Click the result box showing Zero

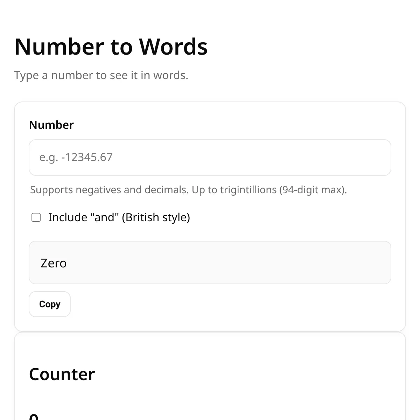pyautogui.click(x=210, y=262)
